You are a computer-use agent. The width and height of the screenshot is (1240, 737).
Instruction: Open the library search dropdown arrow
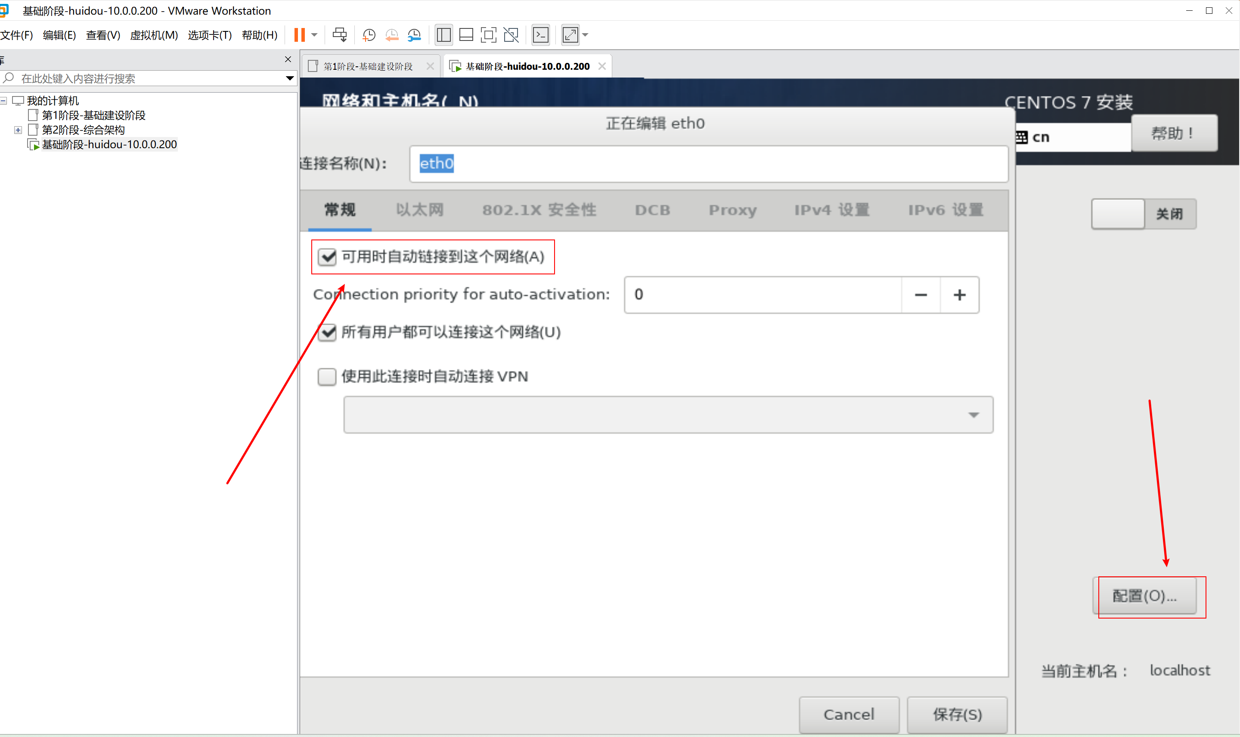coord(290,78)
